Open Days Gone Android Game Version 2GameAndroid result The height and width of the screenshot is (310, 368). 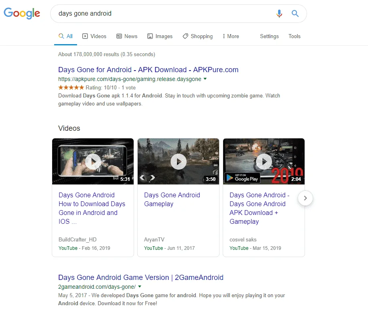140,278
